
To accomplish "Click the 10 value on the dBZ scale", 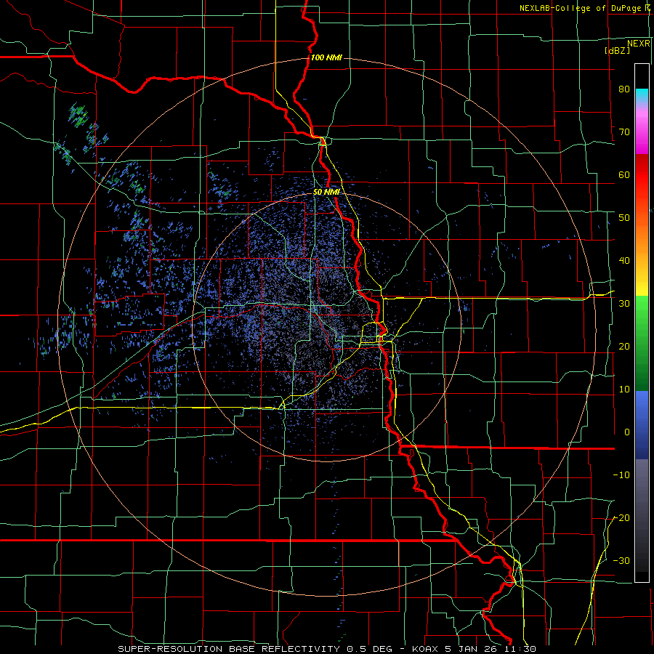I will click(624, 389).
